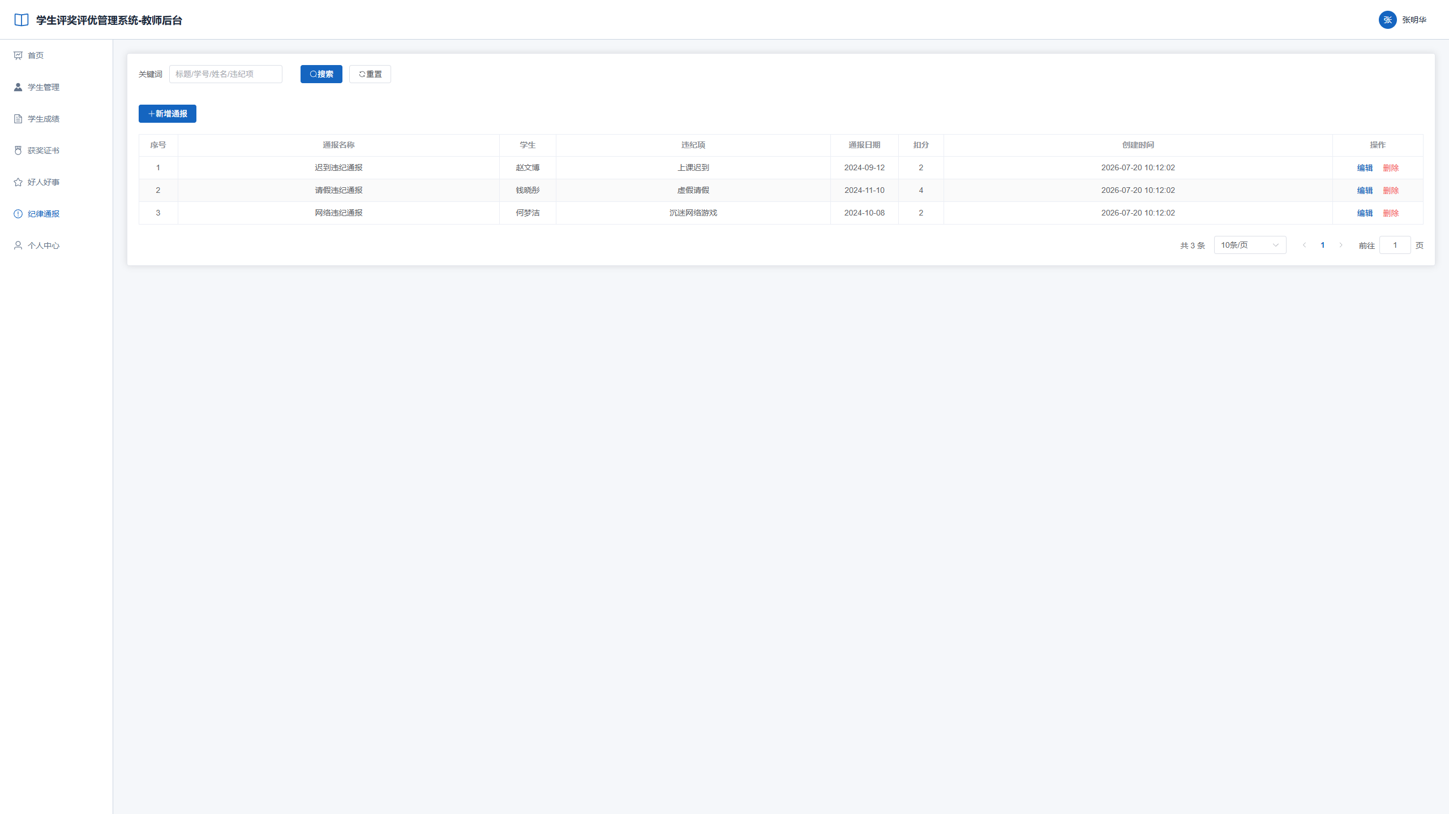
Task: Click the 学生管理 person icon
Action: [x=18, y=87]
